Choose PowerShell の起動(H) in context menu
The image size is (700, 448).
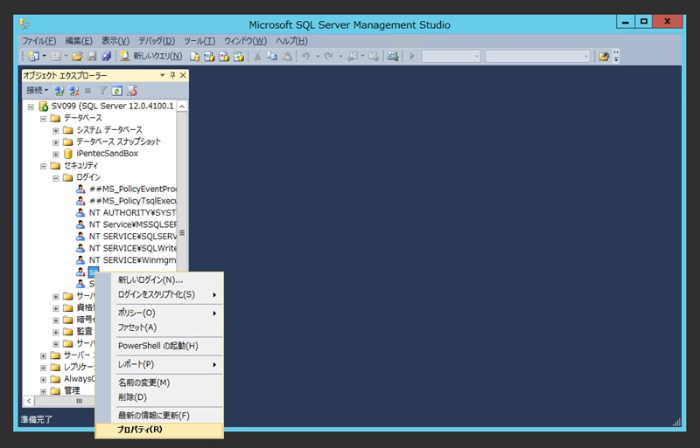pos(159,346)
